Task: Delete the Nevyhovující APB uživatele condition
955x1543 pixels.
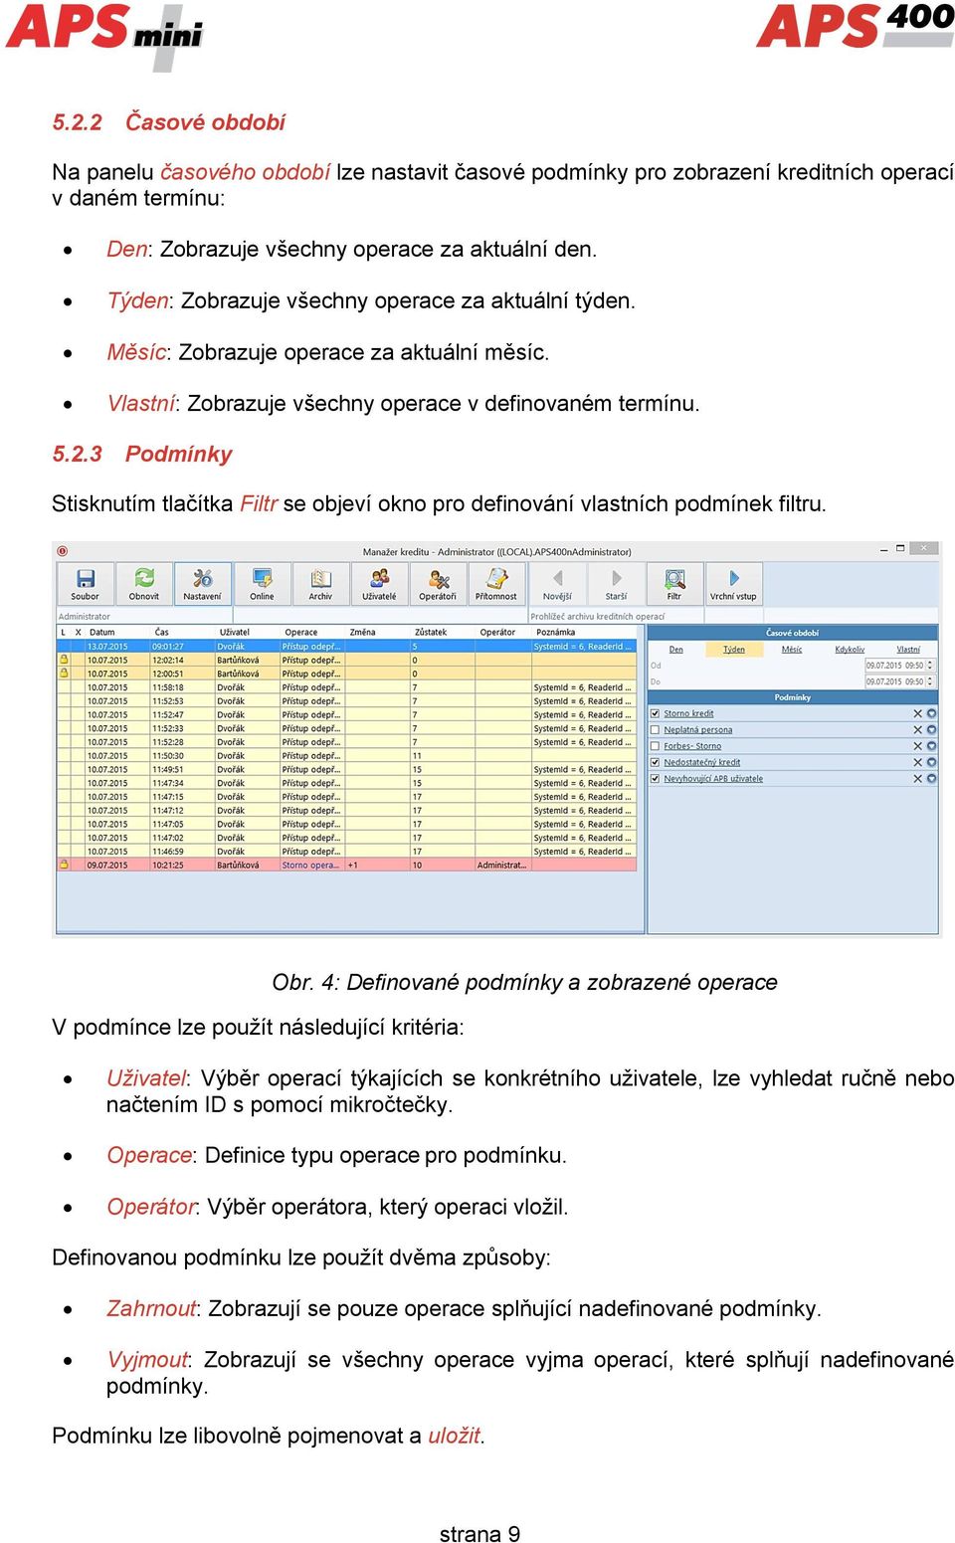Action: click(917, 778)
